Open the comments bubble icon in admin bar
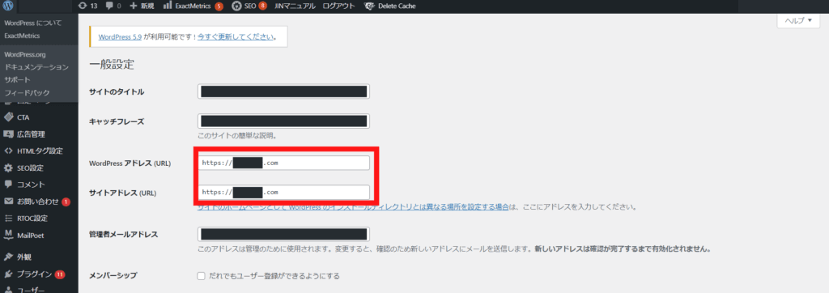The image size is (829, 293). [109, 6]
